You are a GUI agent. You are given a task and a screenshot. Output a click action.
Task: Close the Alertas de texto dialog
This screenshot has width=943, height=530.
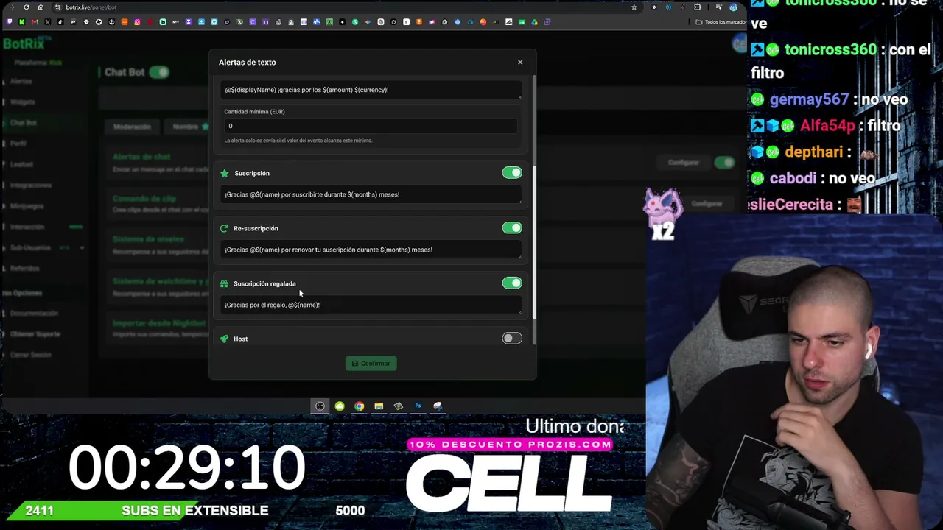(520, 62)
